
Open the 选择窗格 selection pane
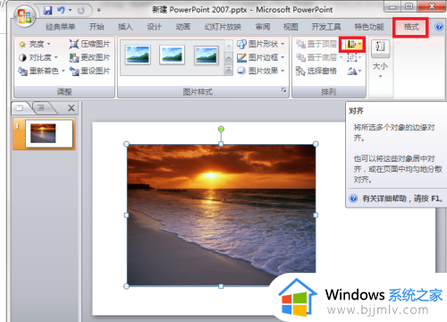tap(316, 71)
